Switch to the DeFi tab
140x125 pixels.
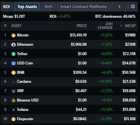coord(49,6)
